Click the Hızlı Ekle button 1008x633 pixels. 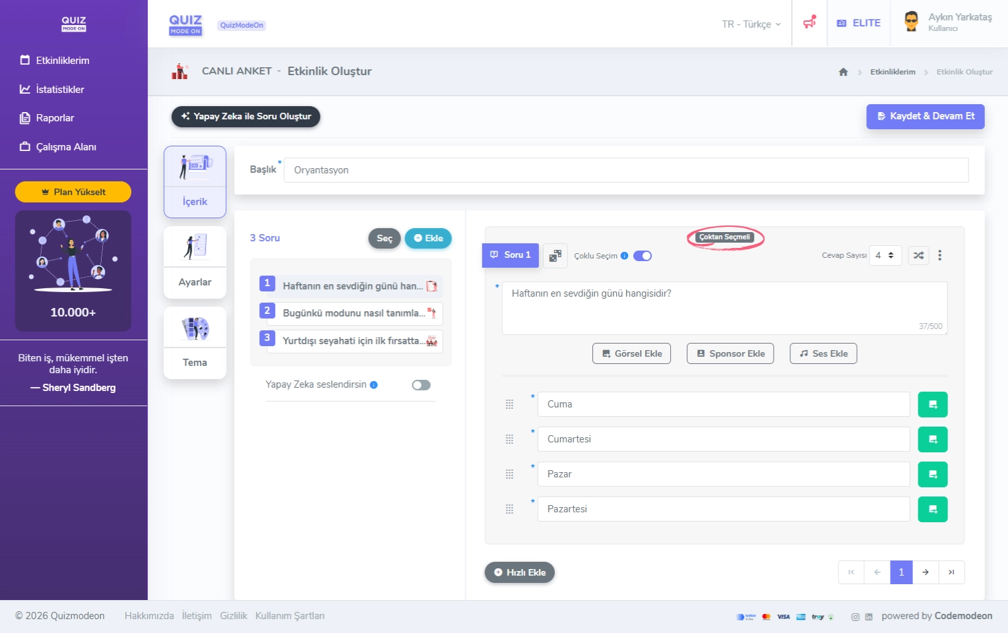[520, 572]
